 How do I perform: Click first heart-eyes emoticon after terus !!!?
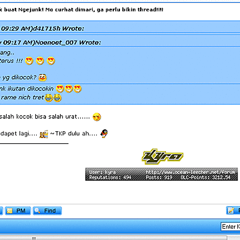click(x=29, y=61)
